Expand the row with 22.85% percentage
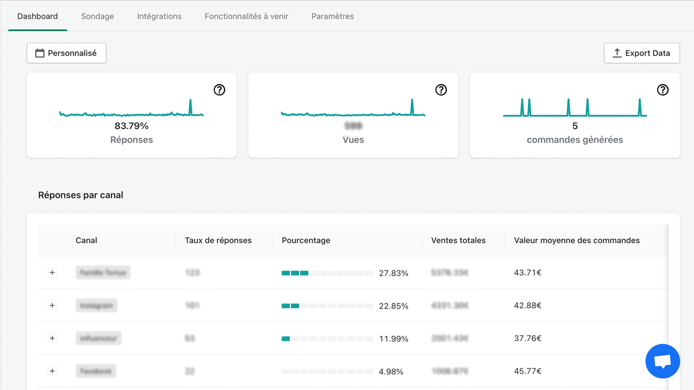The image size is (694, 390). pos(52,305)
